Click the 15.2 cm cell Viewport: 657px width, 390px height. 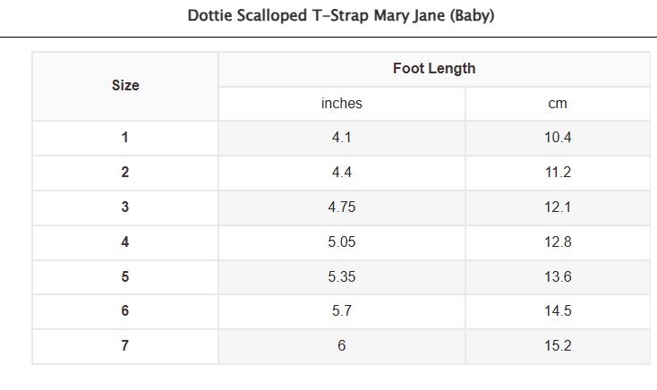(558, 346)
